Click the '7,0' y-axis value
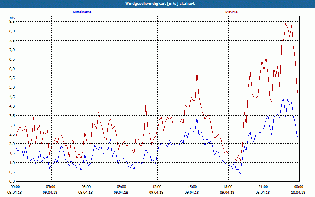315x197 pixels. 12,50
